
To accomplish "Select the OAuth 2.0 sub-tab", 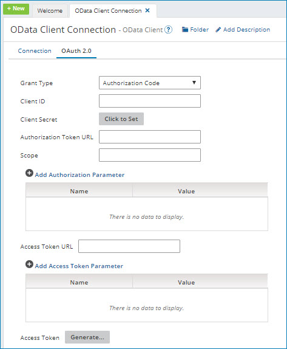I will point(76,51).
